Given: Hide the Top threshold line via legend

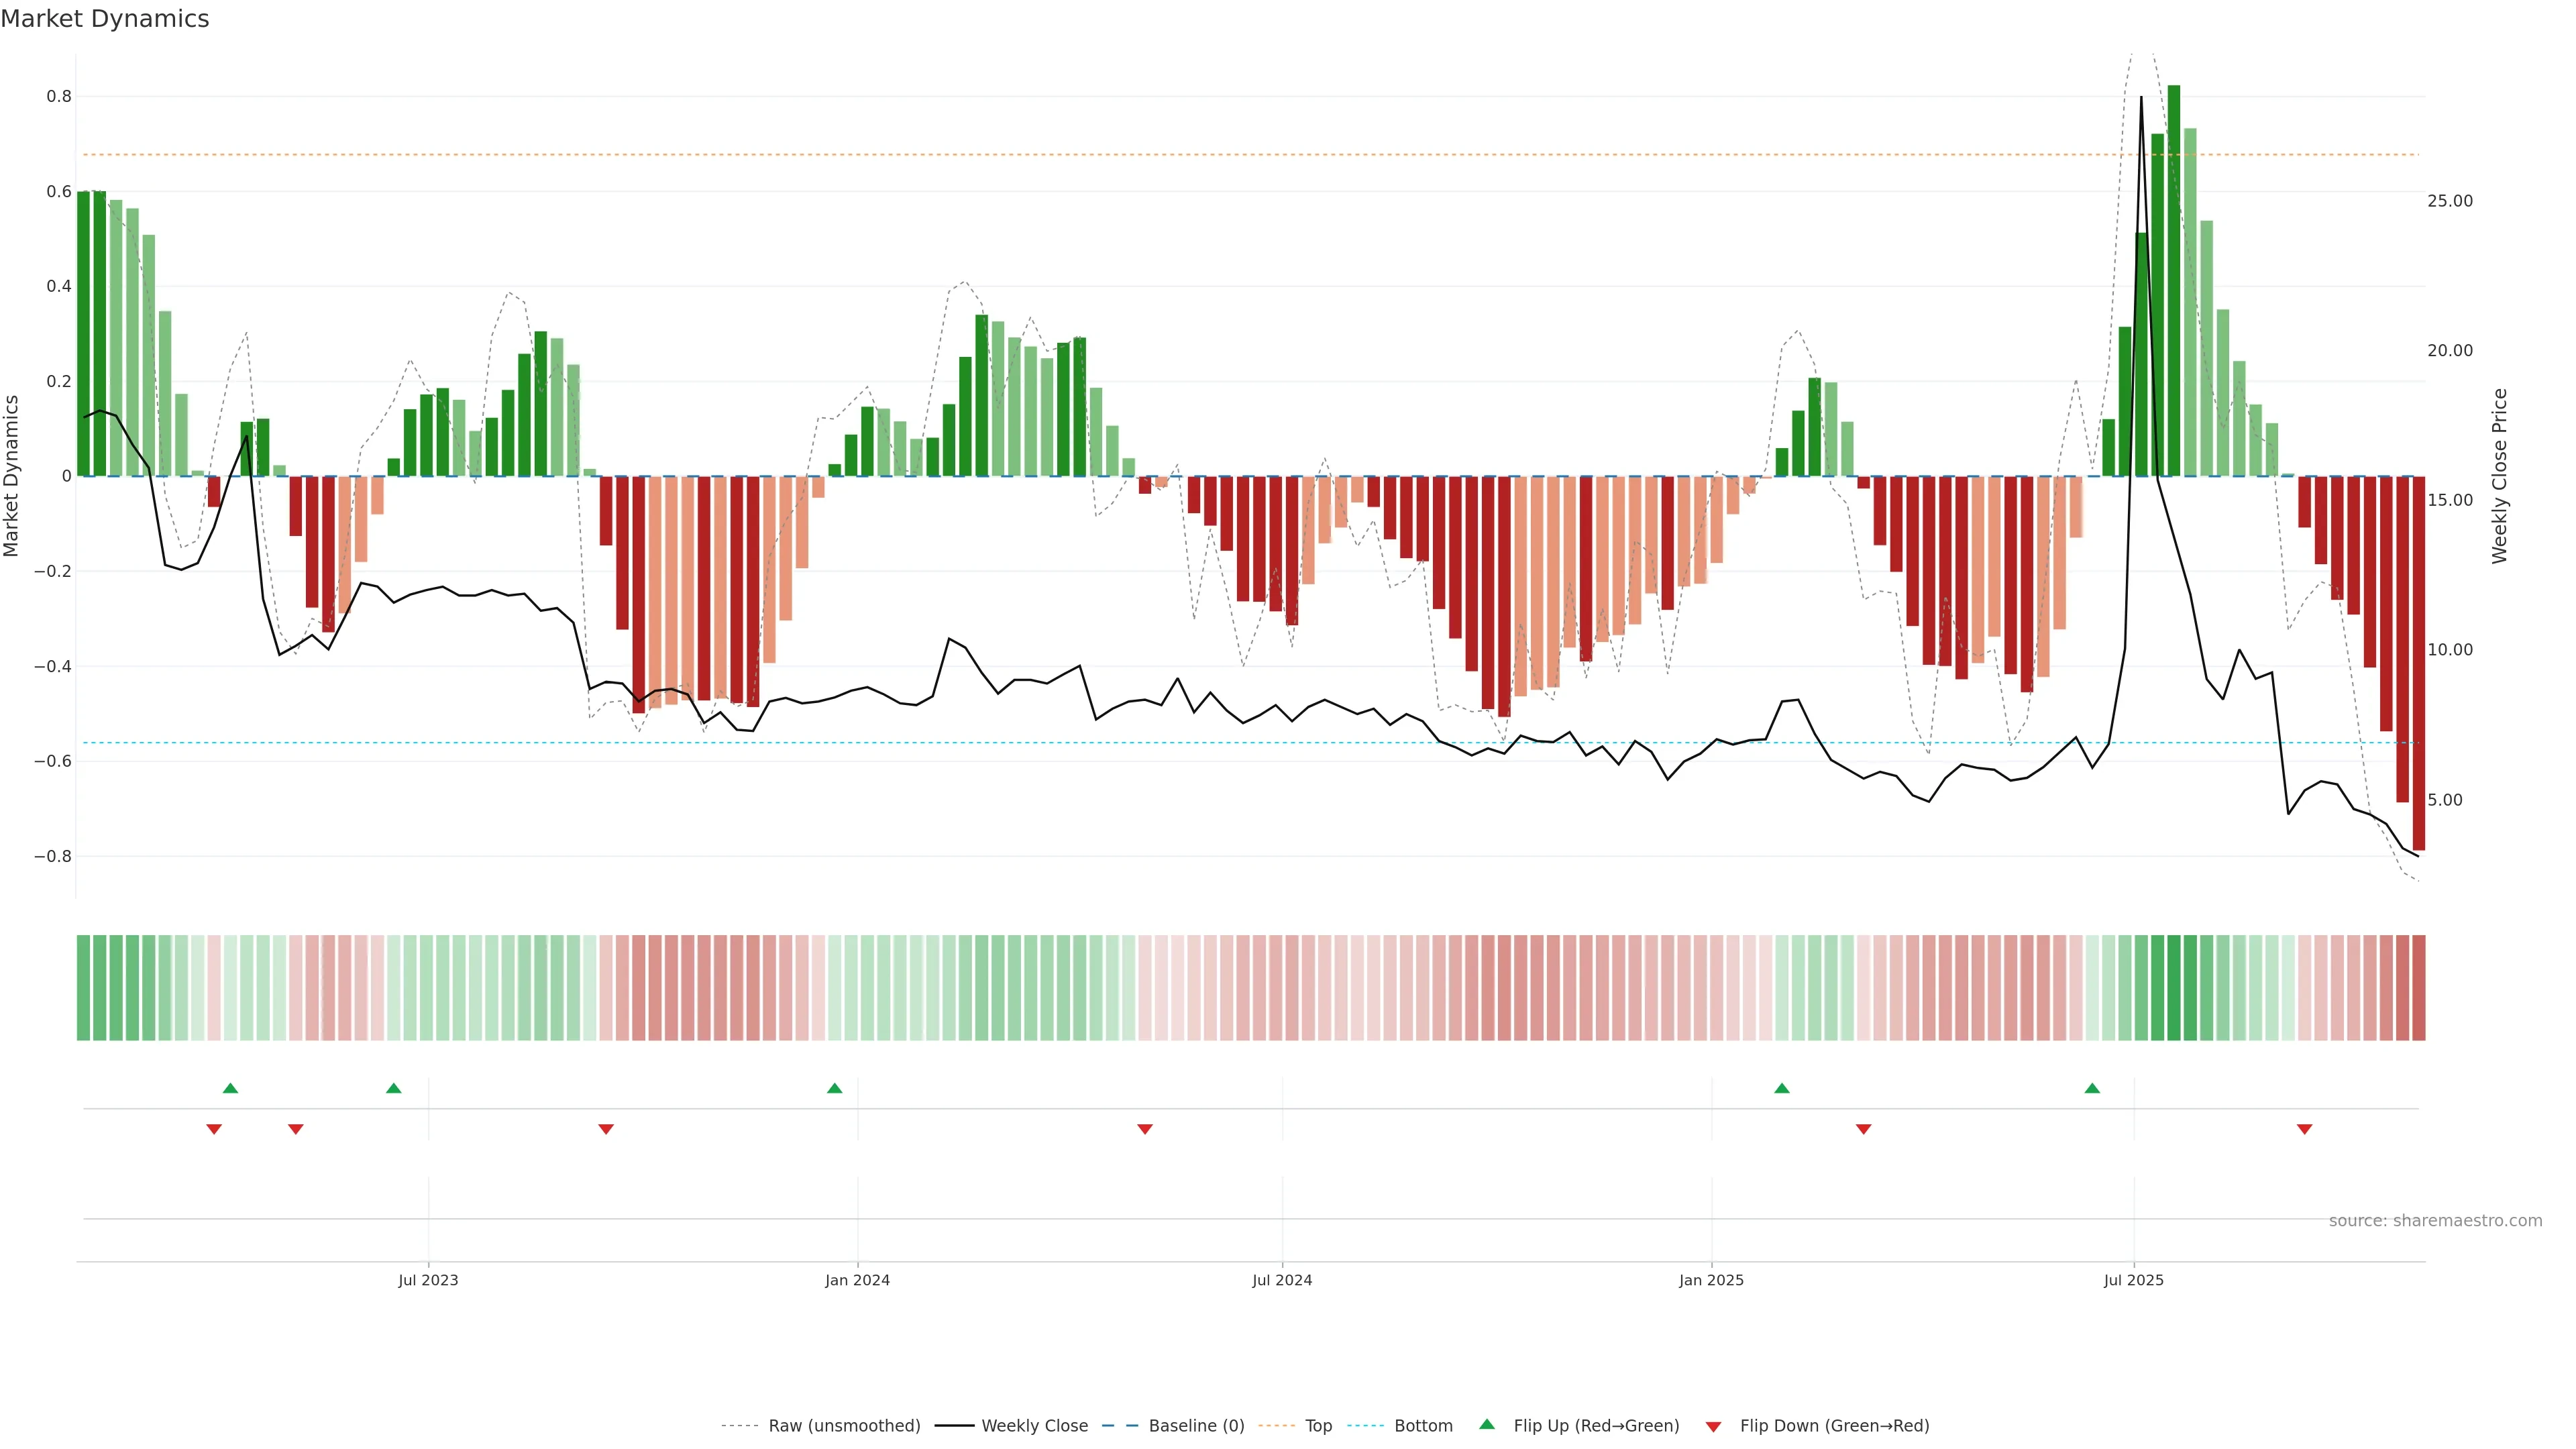Looking at the screenshot, I should point(1318,1426).
